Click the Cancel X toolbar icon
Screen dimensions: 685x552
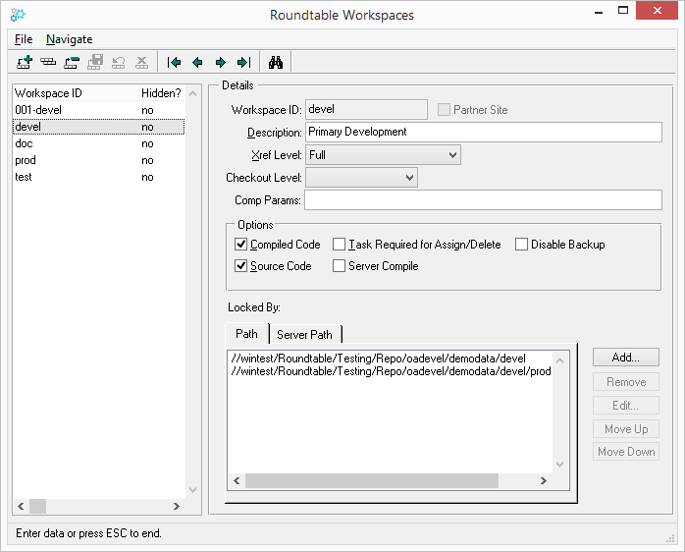click(141, 63)
